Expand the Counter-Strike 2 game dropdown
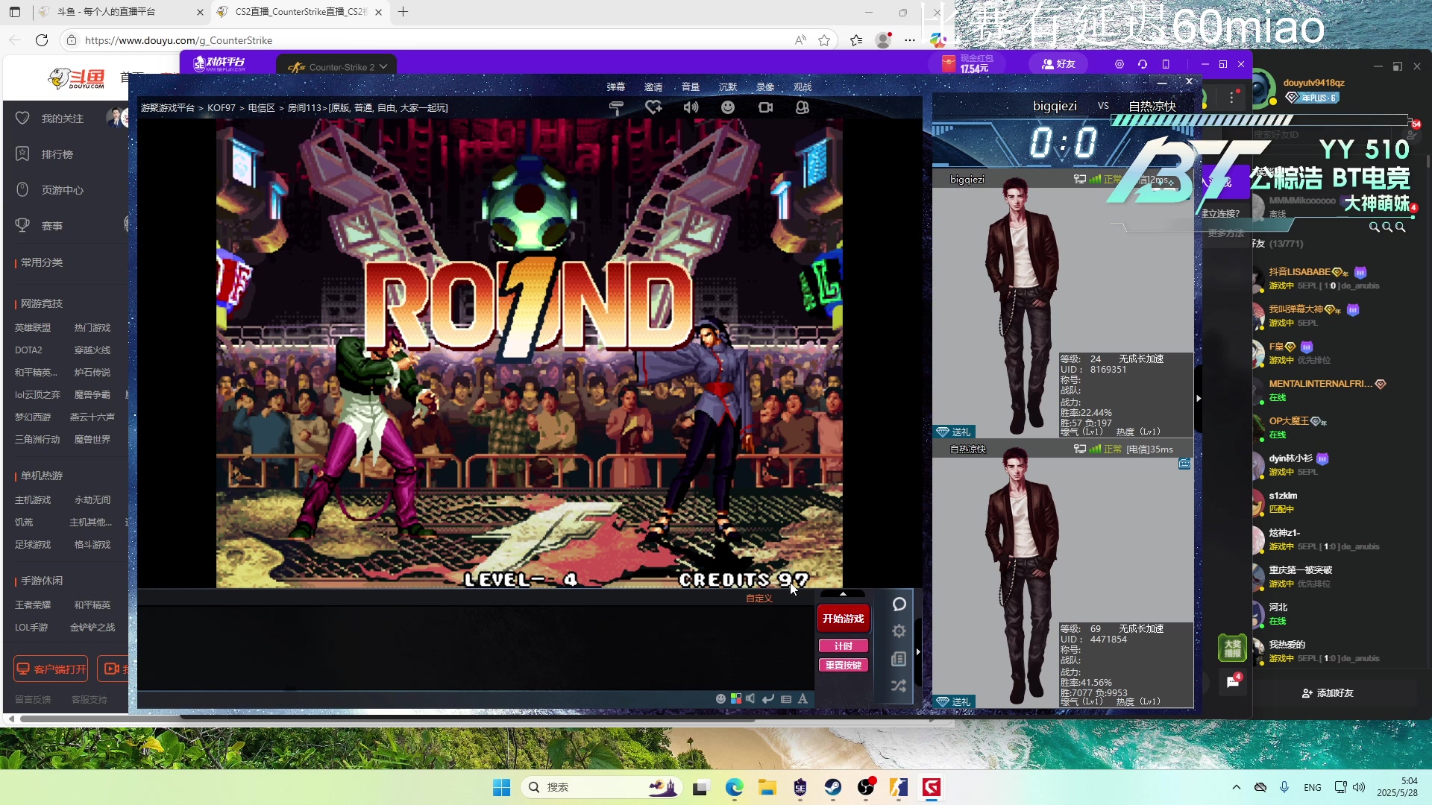Image resolution: width=1432 pixels, height=805 pixels. tap(383, 67)
